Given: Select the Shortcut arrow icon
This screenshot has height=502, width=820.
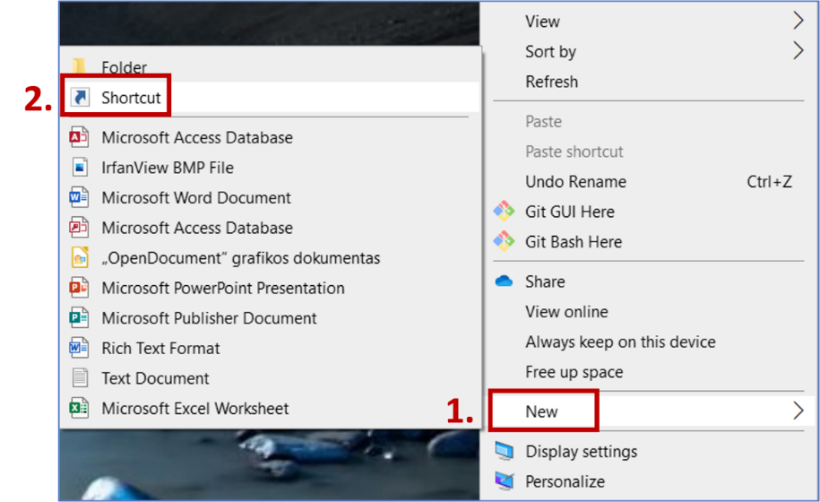Looking at the screenshot, I should (x=80, y=98).
